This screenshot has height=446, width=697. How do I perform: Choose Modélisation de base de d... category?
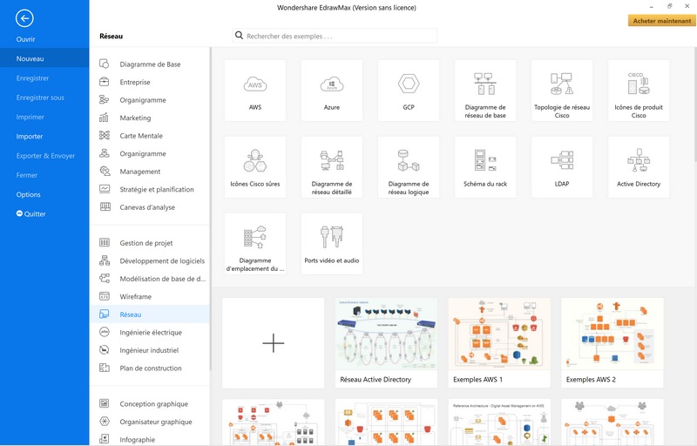click(150, 279)
